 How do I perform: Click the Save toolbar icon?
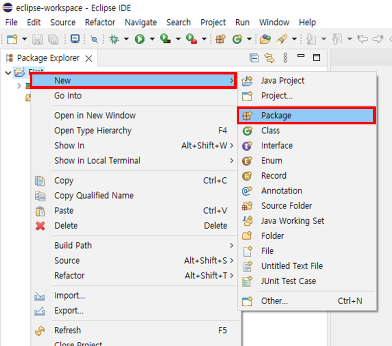pyautogui.click(x=38, y=39)
